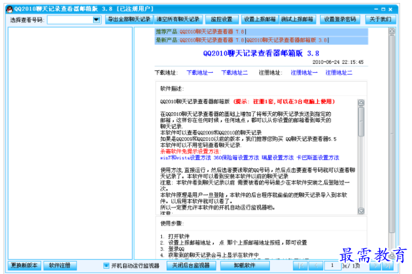The height and width of the screenshot is (274, 412).
Task: Open 360保险箱设置方法 link
Action: (x=236, y=158)
